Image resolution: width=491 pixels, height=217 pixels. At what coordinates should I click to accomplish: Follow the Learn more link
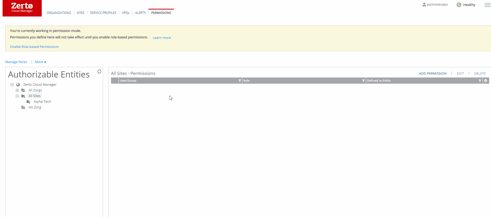[162, 38]
